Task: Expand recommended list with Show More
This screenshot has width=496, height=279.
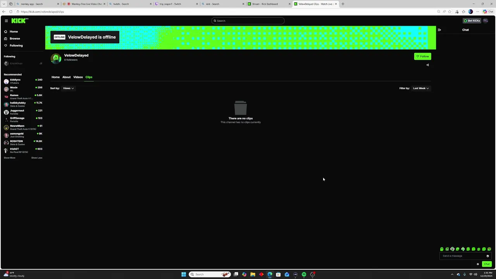Action: pyautogui.click(x=10, y=158)
